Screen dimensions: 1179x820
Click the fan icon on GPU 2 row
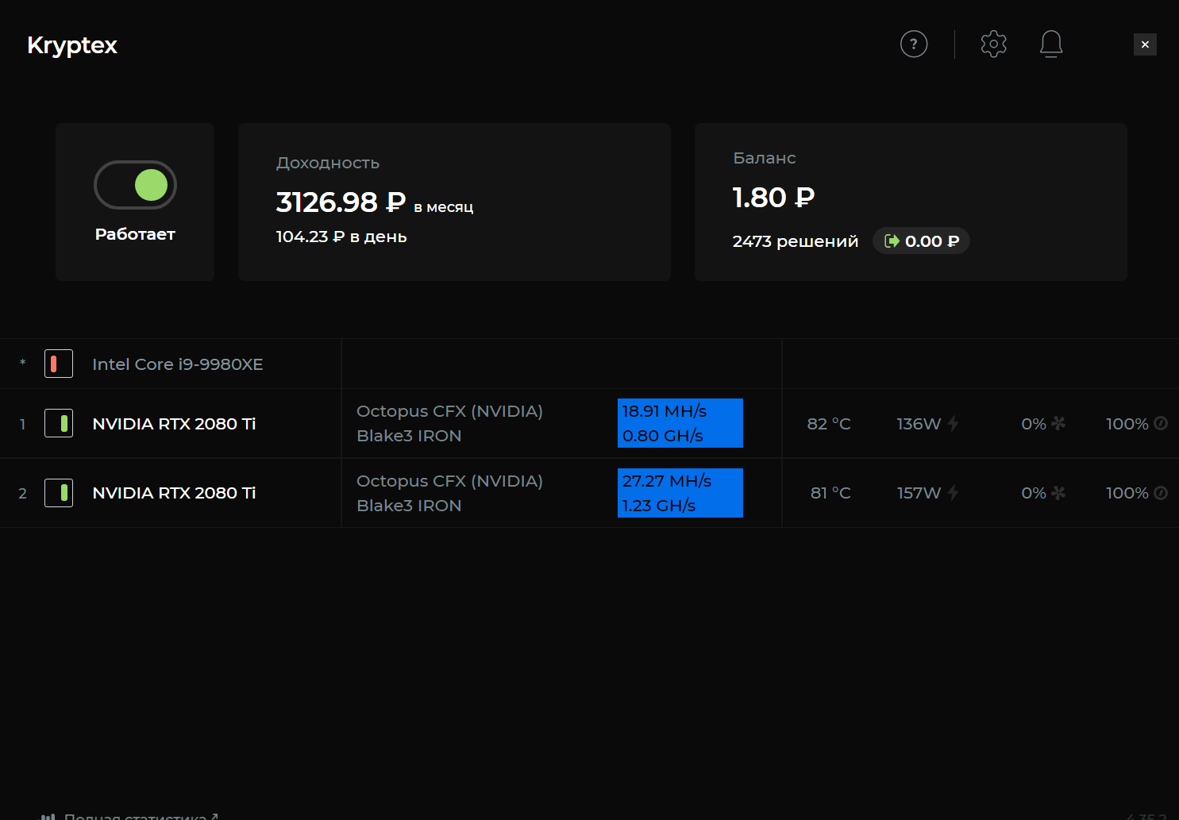tap(1058, 493)
